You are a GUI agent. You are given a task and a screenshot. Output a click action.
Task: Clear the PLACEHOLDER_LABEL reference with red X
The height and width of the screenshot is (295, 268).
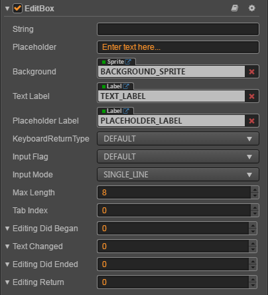point(251,121)
